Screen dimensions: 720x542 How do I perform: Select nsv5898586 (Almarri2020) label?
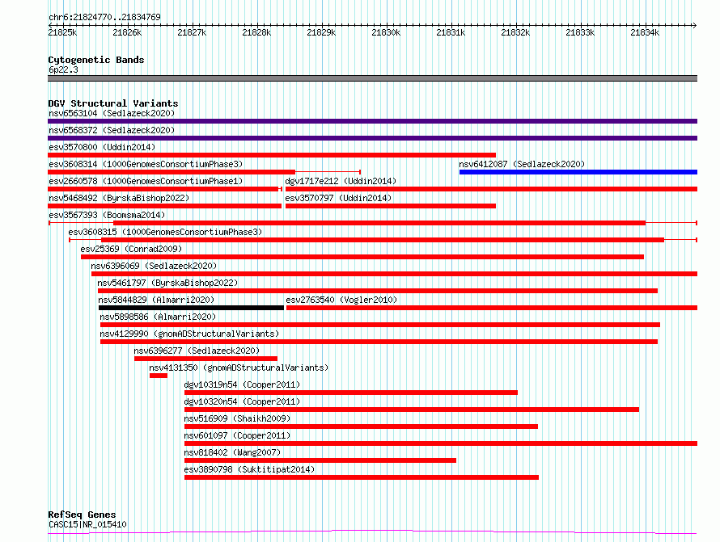click(x=158, y=317)
